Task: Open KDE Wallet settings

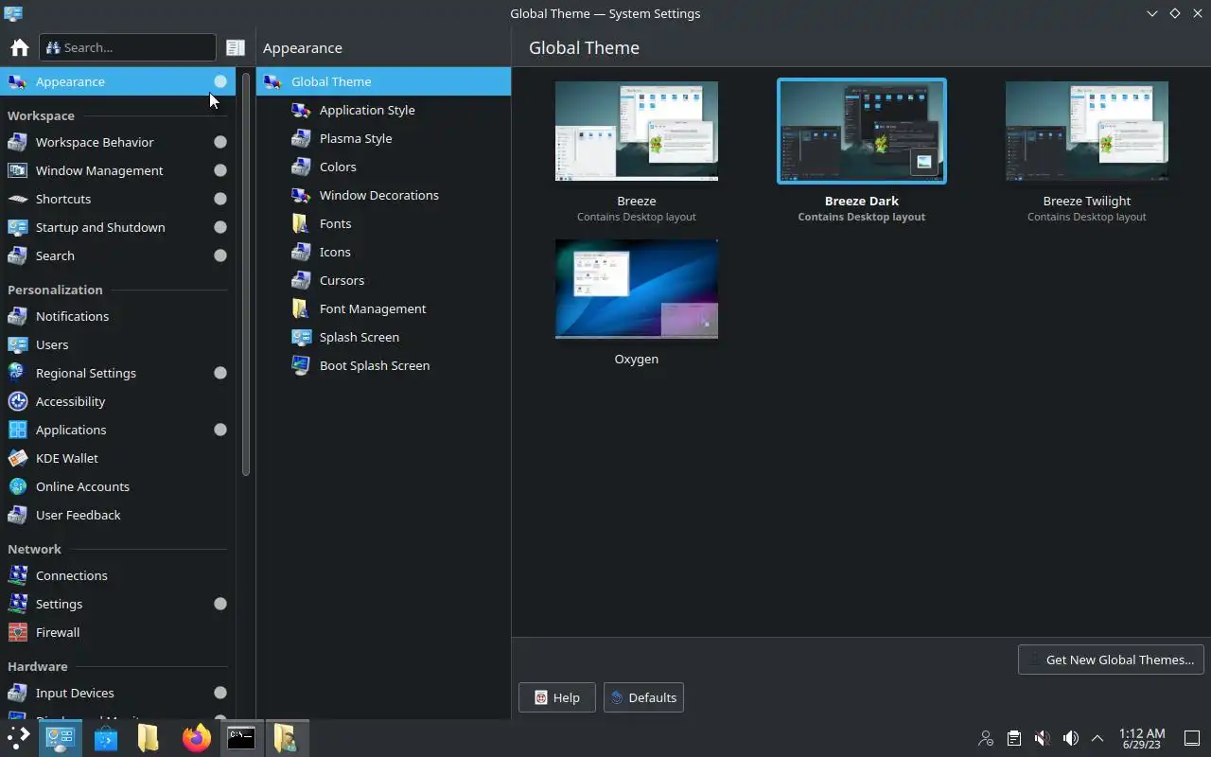Action: pos(117,458)
